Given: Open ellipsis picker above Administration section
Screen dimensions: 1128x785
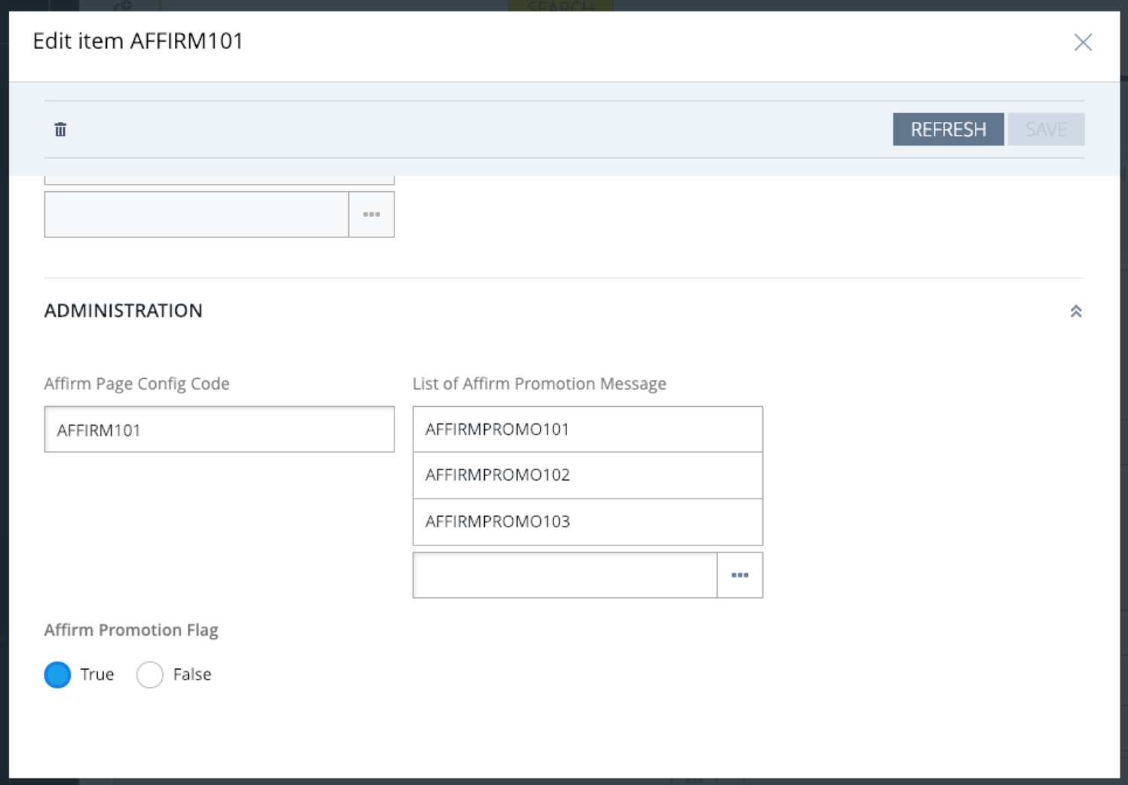Looking at the screenshot, I should click(372, 215).
